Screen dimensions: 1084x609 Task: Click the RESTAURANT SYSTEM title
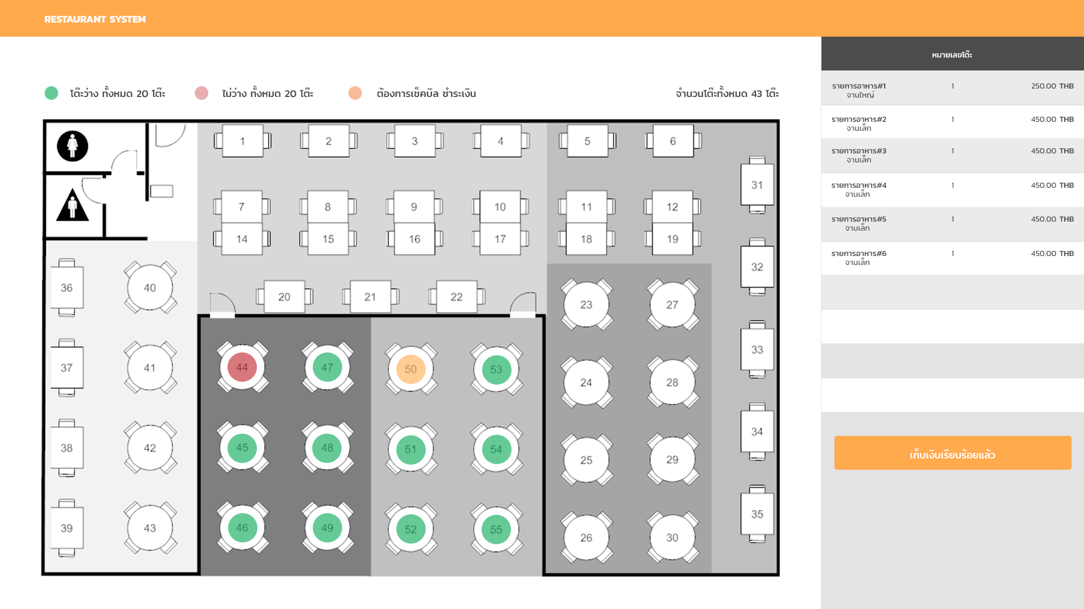(x=95, y=19)
